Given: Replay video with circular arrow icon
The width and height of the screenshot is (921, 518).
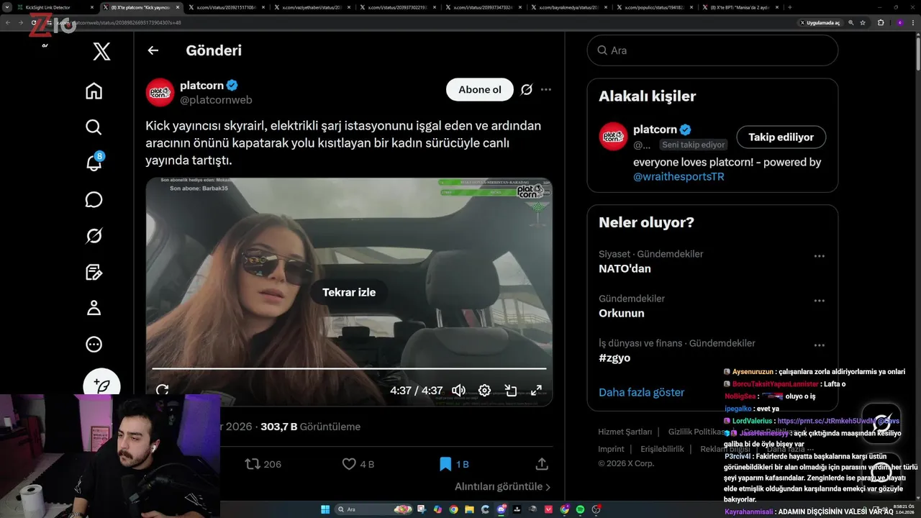Looking at the screenshot, I should click(x=163, y=390).
